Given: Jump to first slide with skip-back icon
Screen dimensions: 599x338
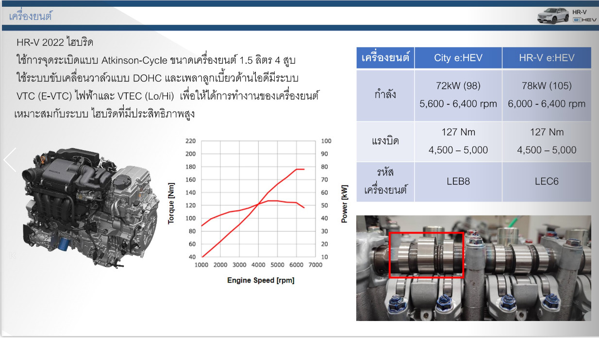Looking at the screenshot, I should pos(13,255).
